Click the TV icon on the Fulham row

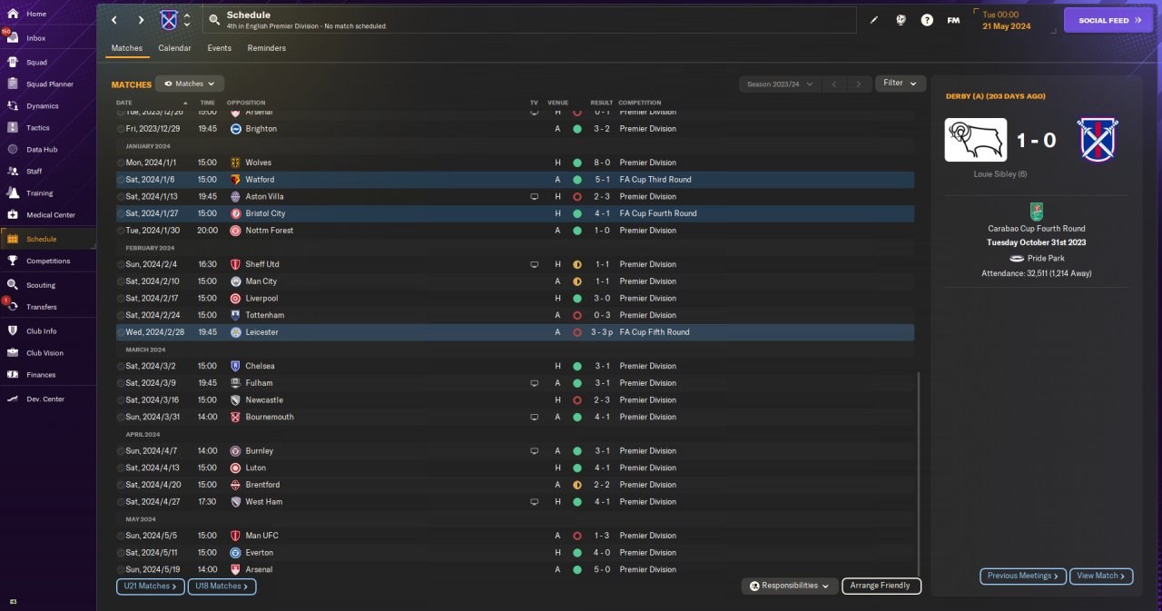pyautogui.click(x=534, y=383)
